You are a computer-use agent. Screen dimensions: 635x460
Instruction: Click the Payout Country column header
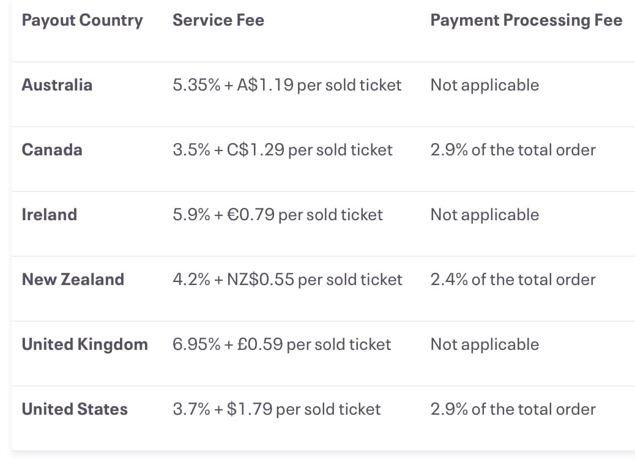[82, 20]
